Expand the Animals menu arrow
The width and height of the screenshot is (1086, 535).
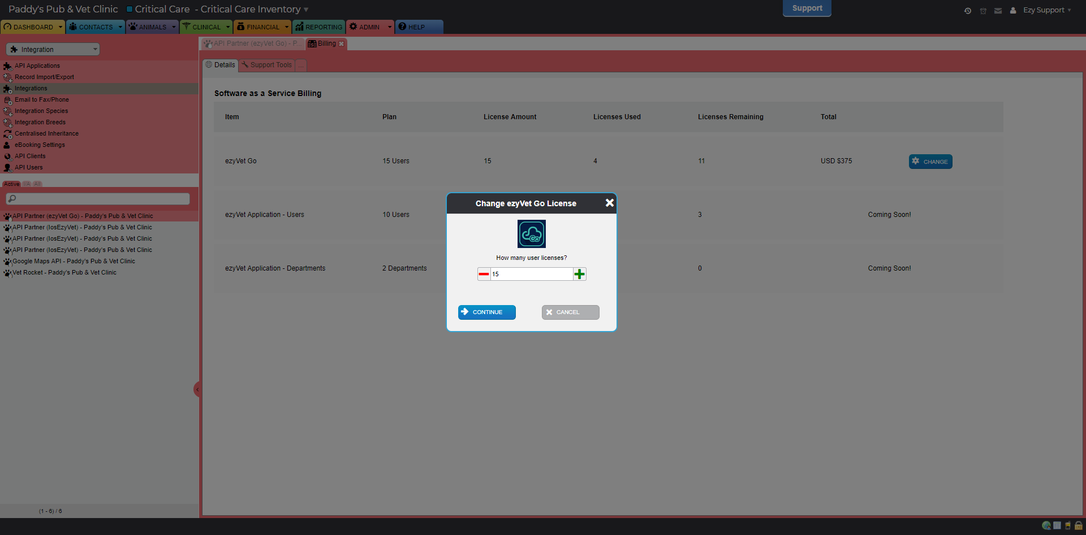(x=174, y=27)
